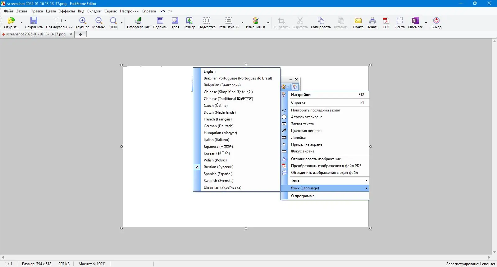Screen dimensions: 497x267
Task: Open the Правка menu
Action: (37, 11)
